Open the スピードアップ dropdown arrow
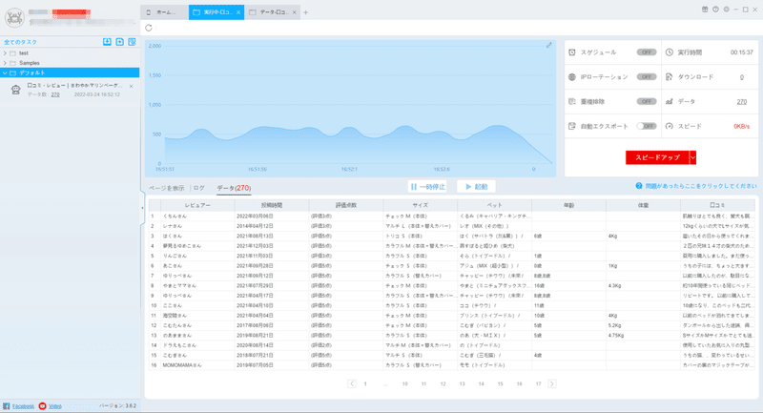Image resolution: width=763 pixels, height=413 pixels. coord(693,157)
